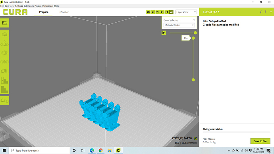Click the multiple cubes tool icon
The width and height of the screenshot is (274, 154).
tap(4, 71)
